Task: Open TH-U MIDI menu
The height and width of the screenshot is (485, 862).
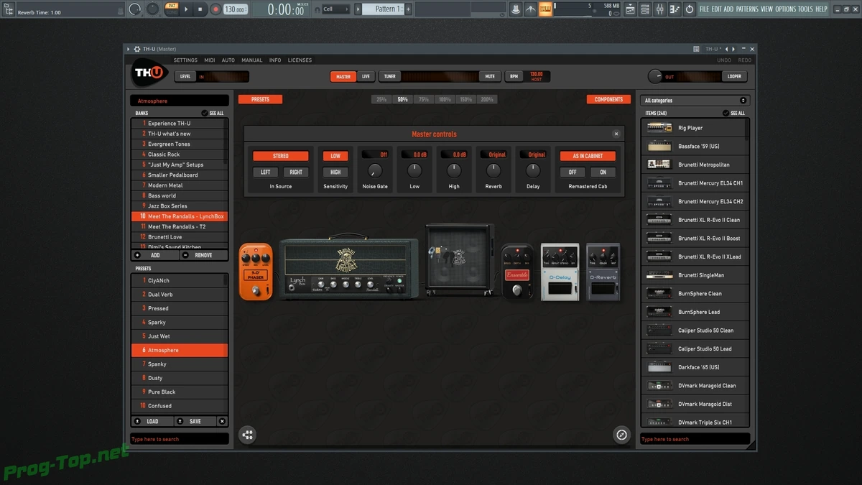Action: (209, 60)
